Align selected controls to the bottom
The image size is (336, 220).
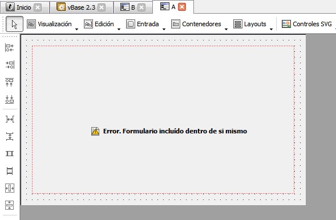pyautogui.click(x=10, y=100)
